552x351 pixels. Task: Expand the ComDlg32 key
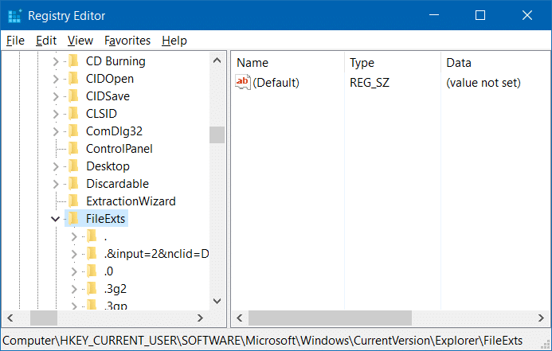[56, 131]
